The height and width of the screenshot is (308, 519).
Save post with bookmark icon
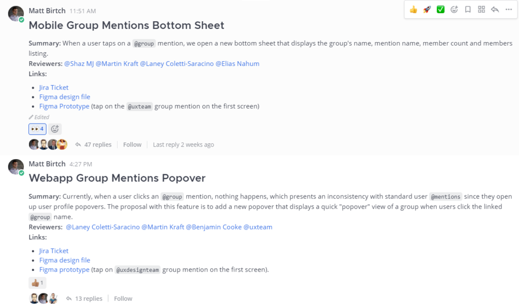468,10
